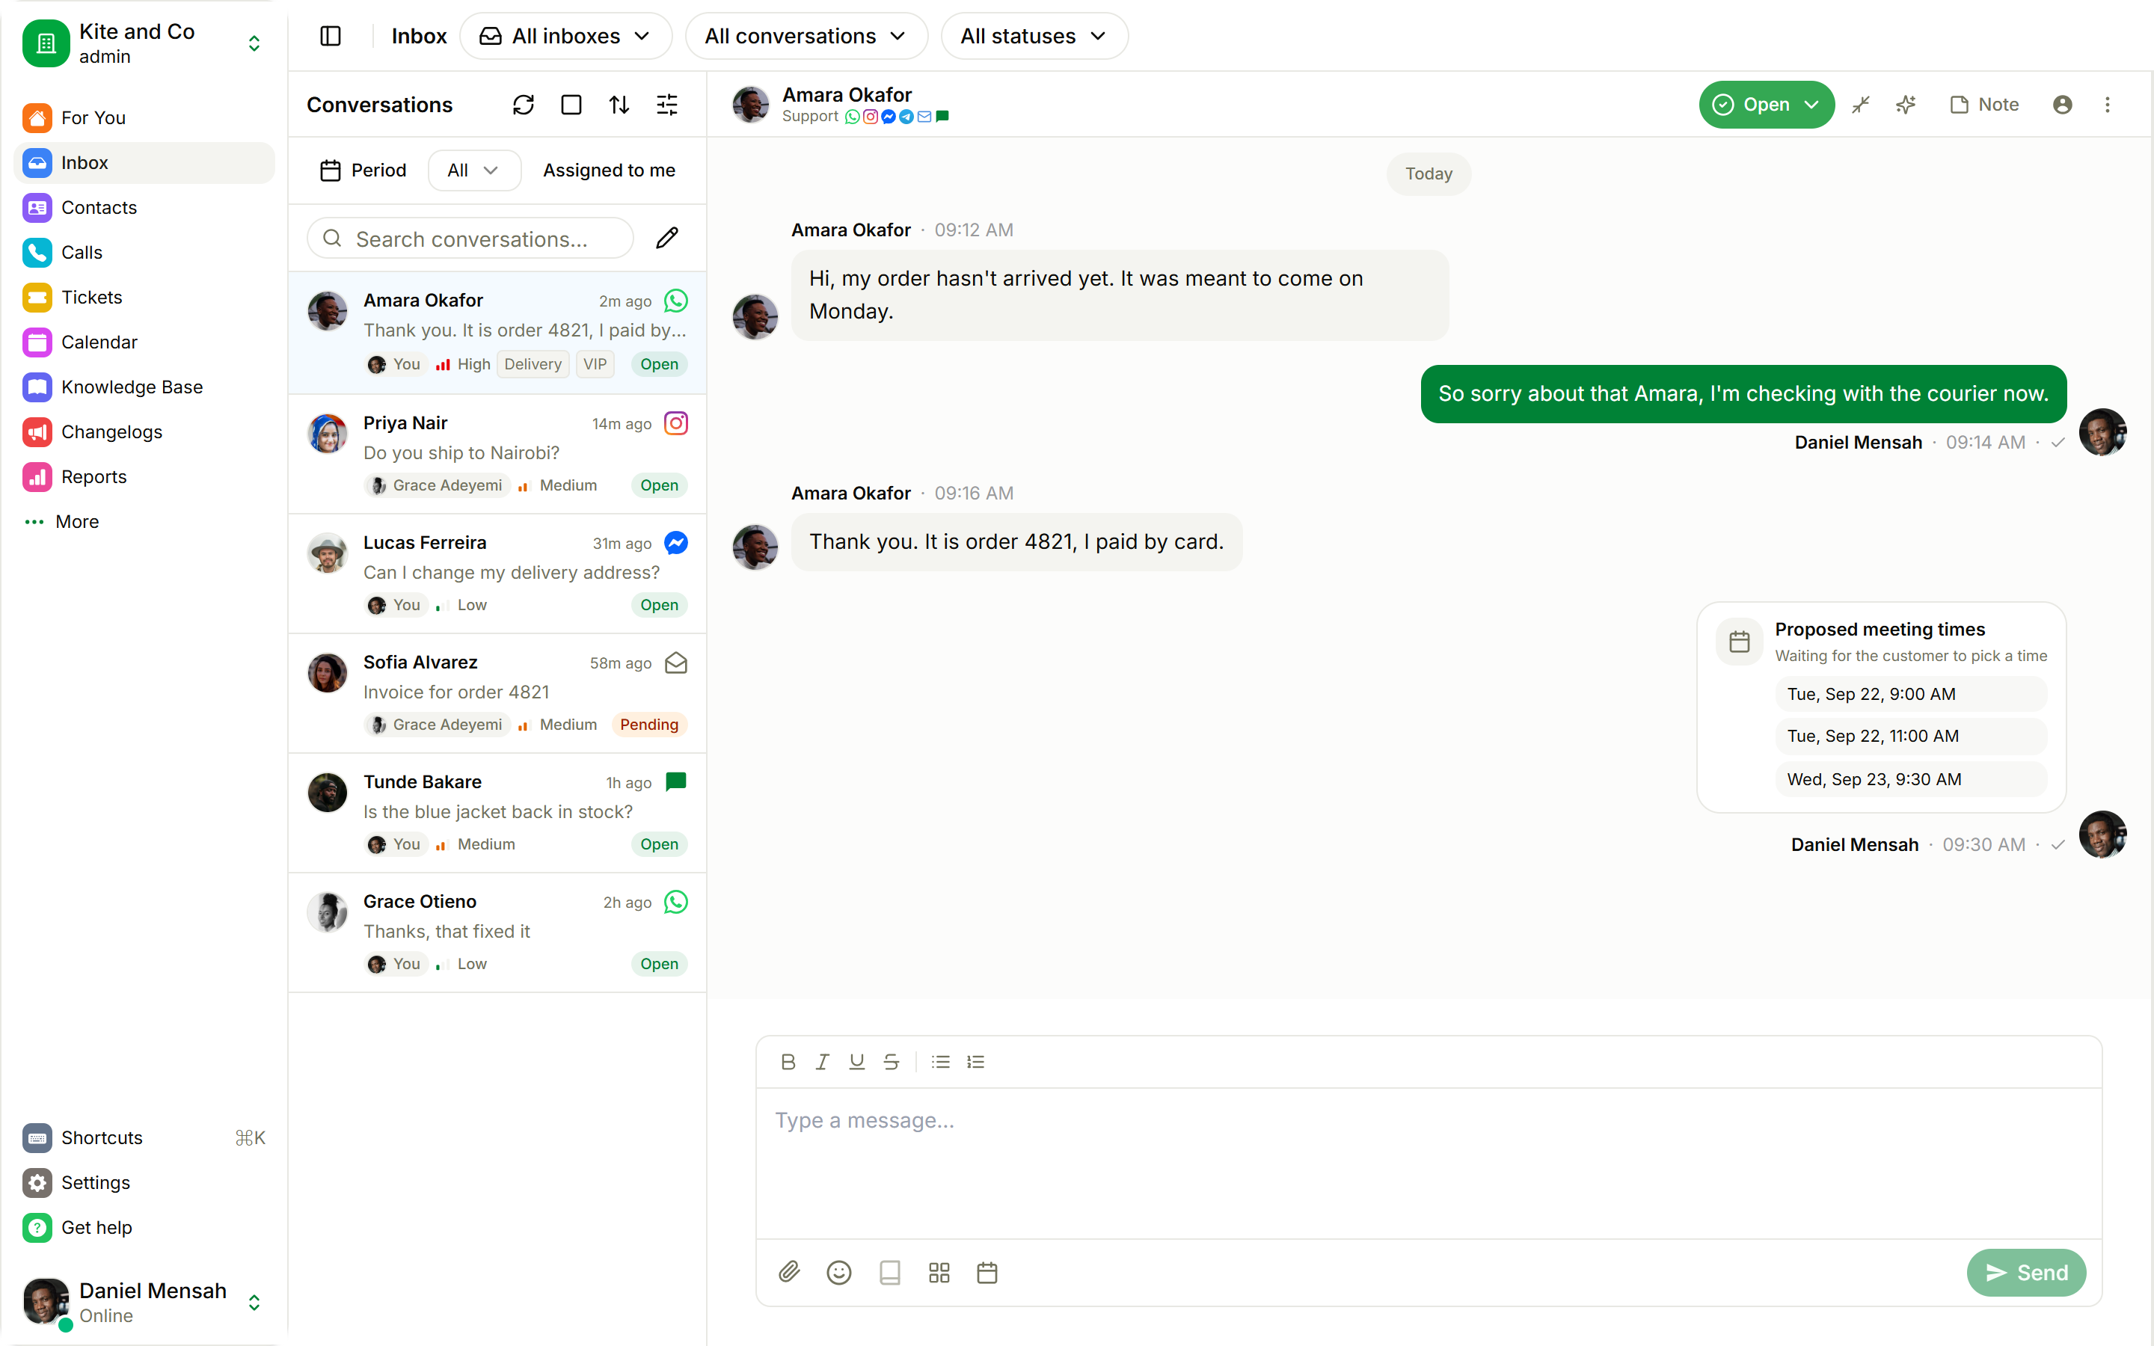Go to For You in sidebar
The image size is (2154, 1346).
pyautogui.click(x=144, y=117)
